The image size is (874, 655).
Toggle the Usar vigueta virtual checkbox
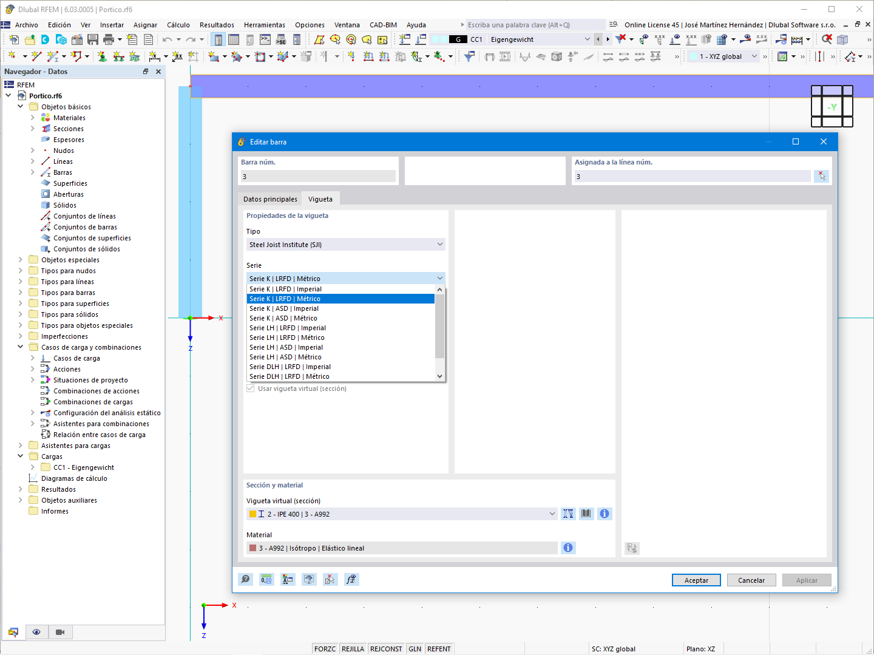click(251, 389)
